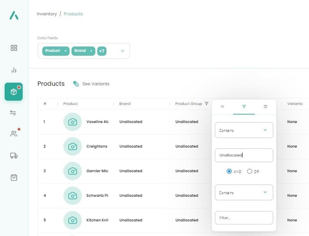Click the empty Filter... input field
This screenshot has width=309, height=236.
(x=244, y=218)
